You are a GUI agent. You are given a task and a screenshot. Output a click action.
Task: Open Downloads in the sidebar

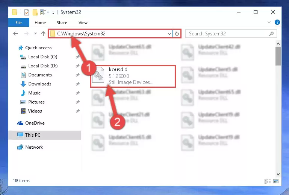(40, 84)
